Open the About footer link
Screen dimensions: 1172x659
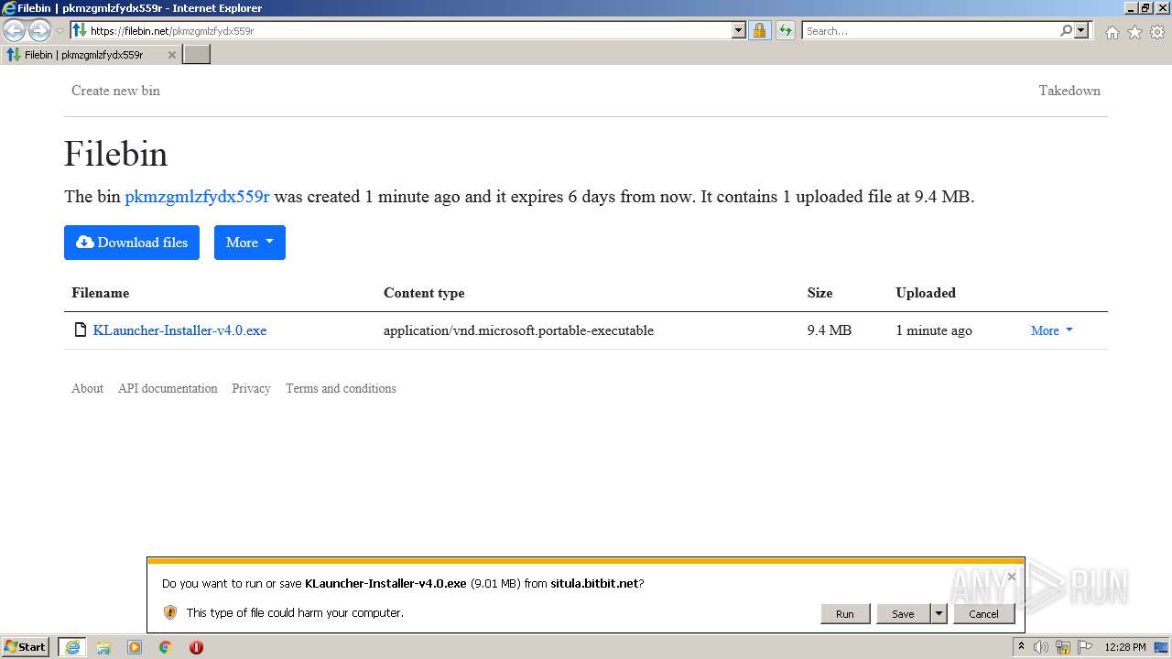87,388
